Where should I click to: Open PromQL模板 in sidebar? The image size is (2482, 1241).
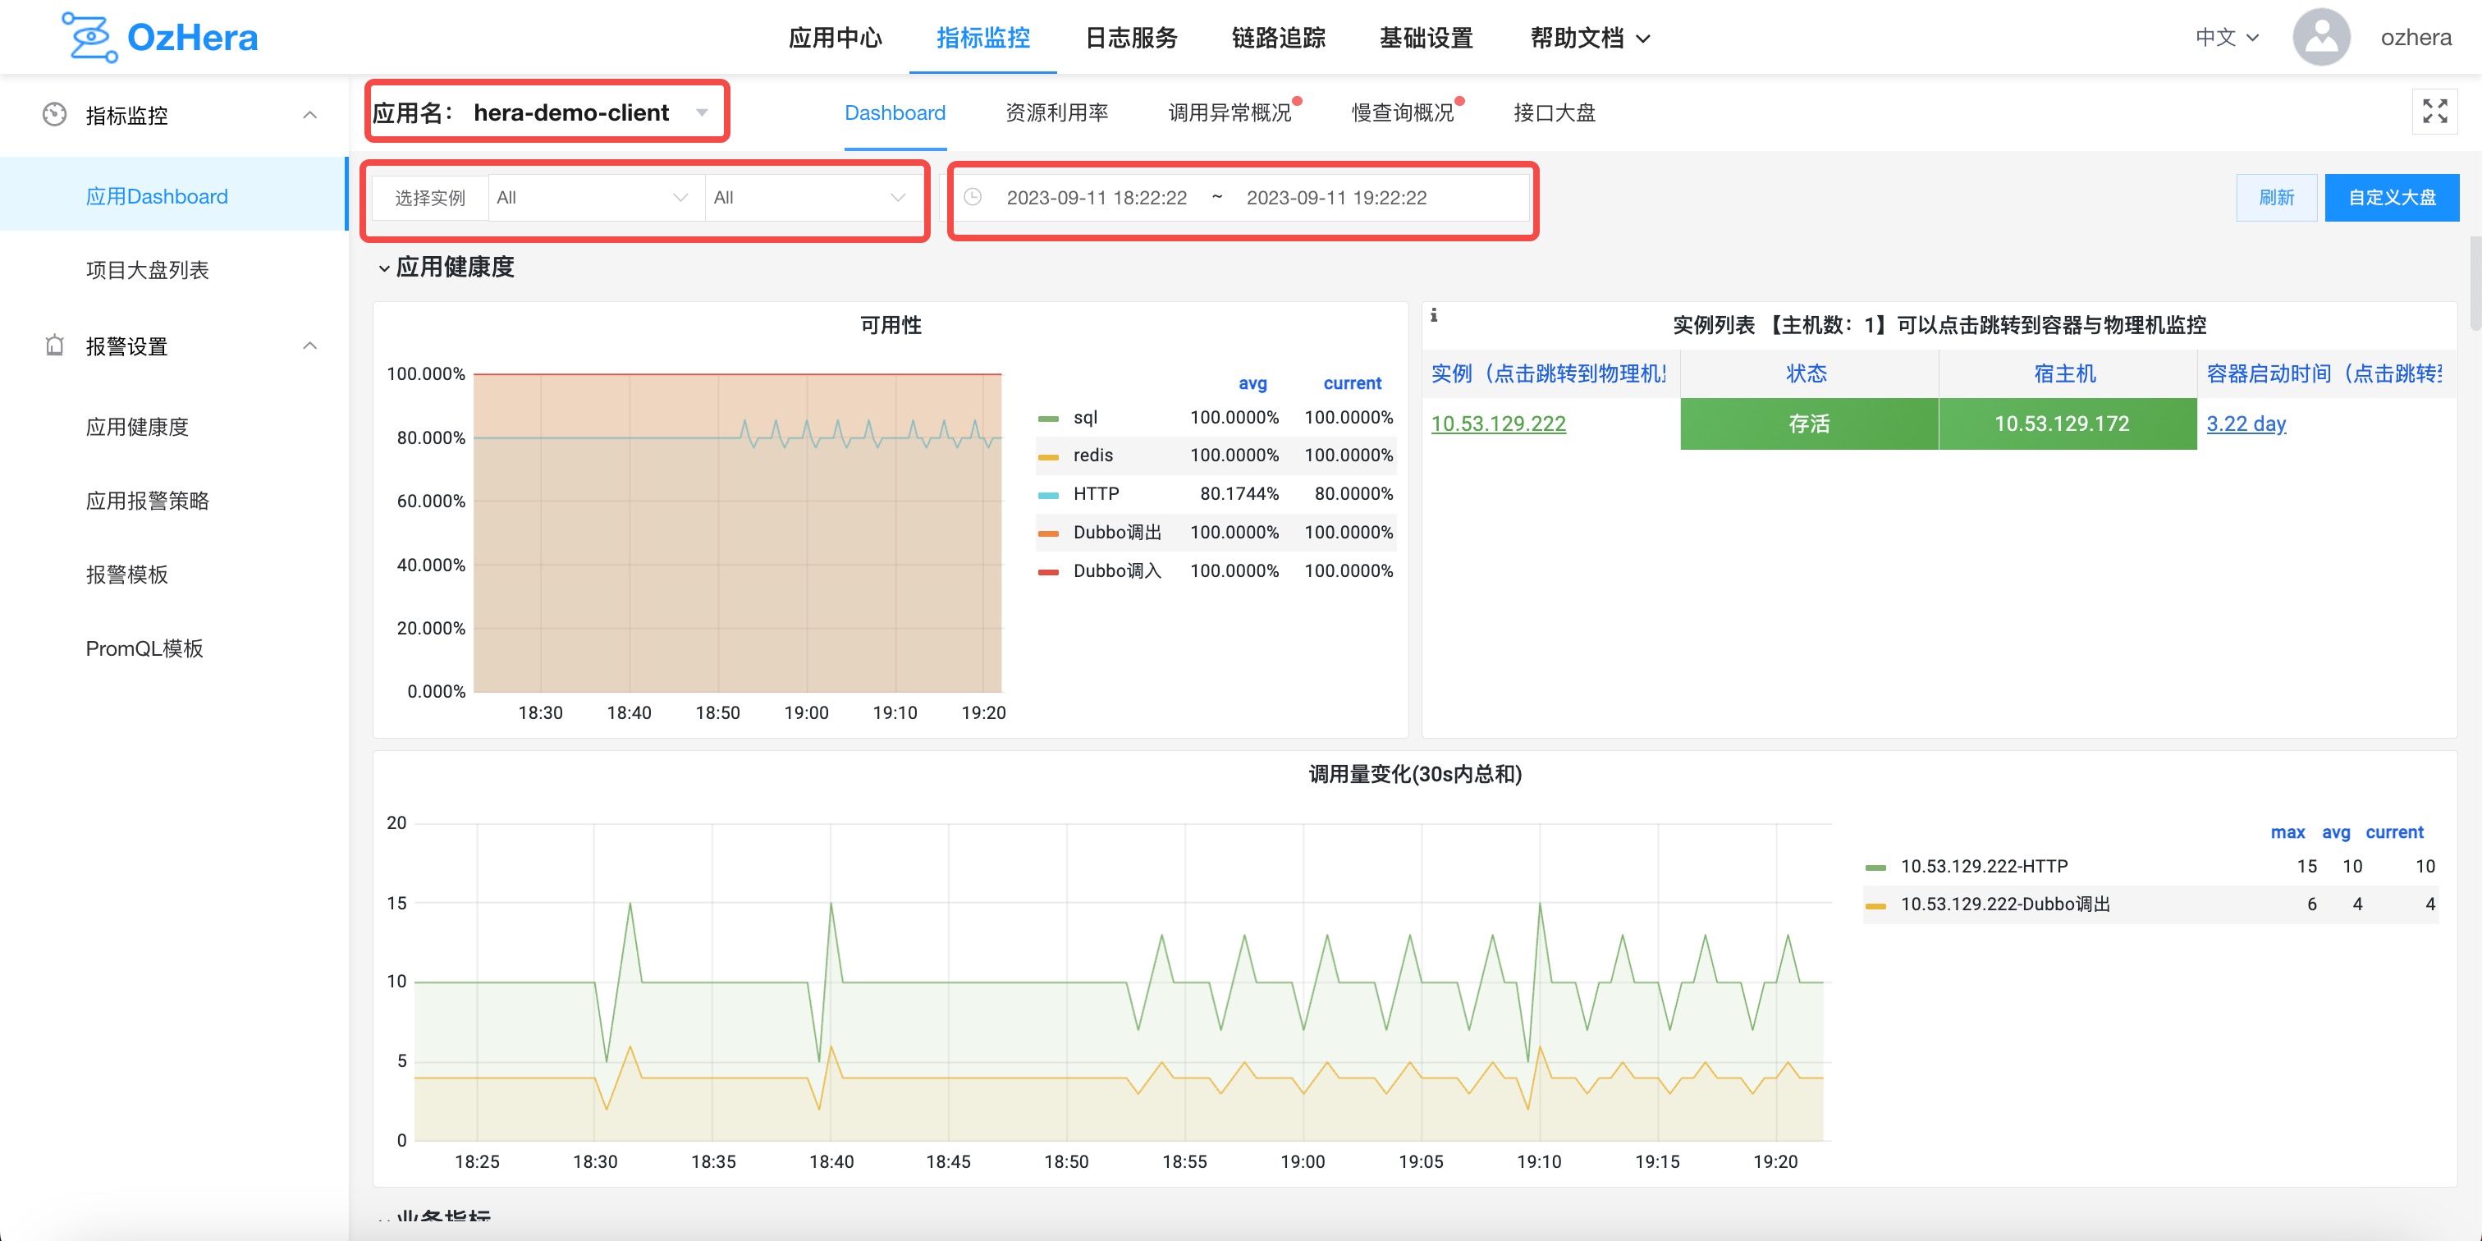pyautogui.click(x=144, y=648)
